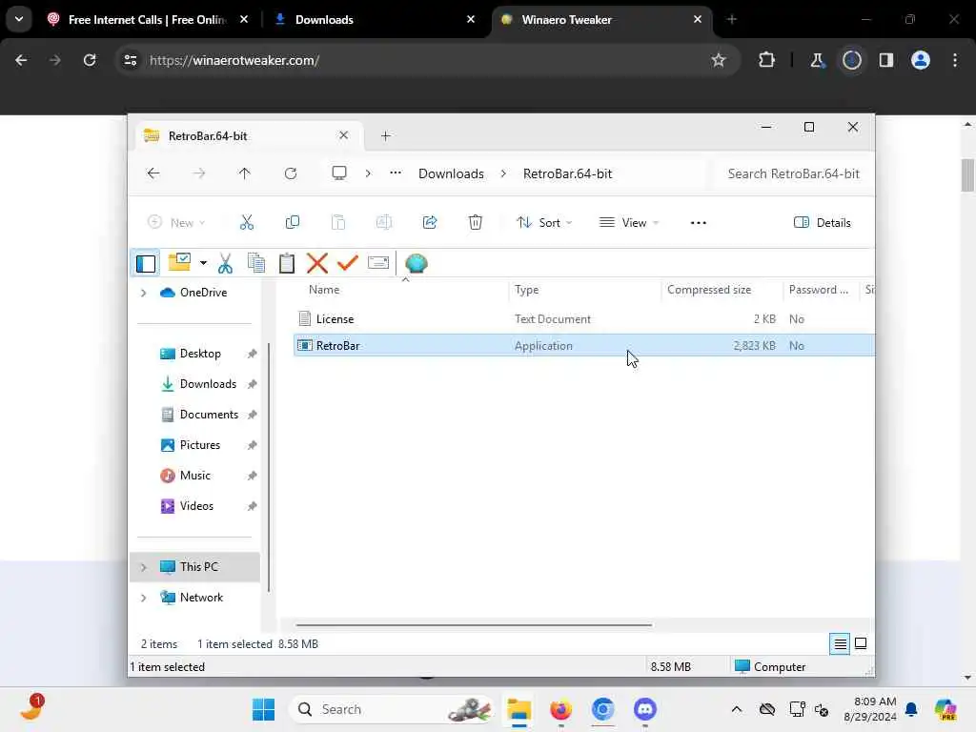
Task: Open Pictures in the navigation pane
Action: click(200, 445)
